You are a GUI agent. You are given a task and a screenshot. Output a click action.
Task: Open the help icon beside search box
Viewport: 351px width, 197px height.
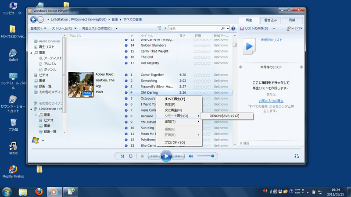[x=233, y=28]
